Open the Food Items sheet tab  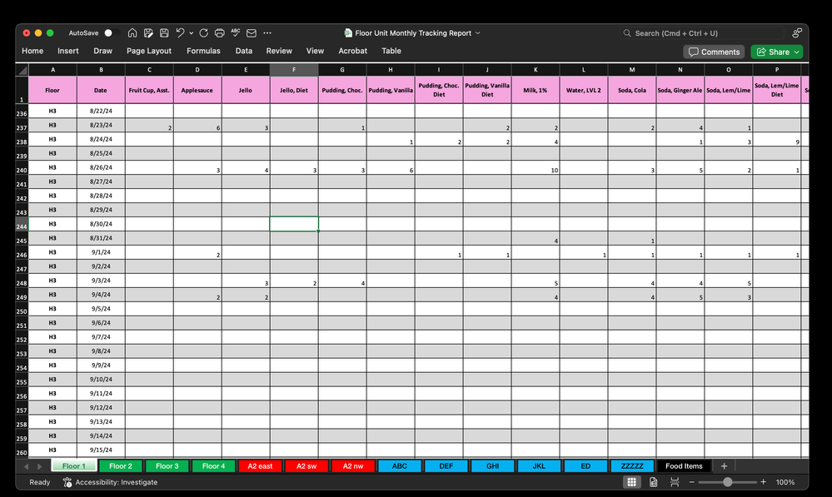click(x=684, y=465)
